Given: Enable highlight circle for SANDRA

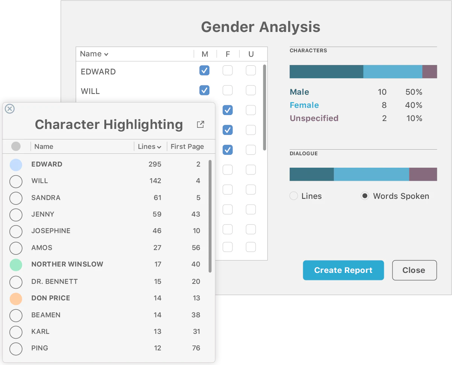Looking at the screenshot, I should pyautogui.click(x=16, y=198).
